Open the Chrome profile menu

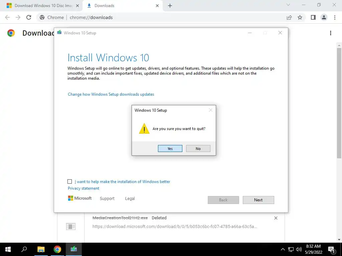coord(324,17)
